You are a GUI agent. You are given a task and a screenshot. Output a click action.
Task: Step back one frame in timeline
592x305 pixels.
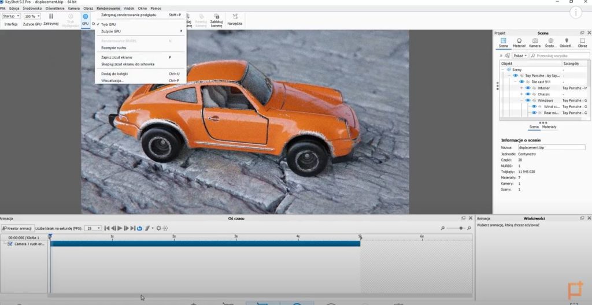[113, 228]
